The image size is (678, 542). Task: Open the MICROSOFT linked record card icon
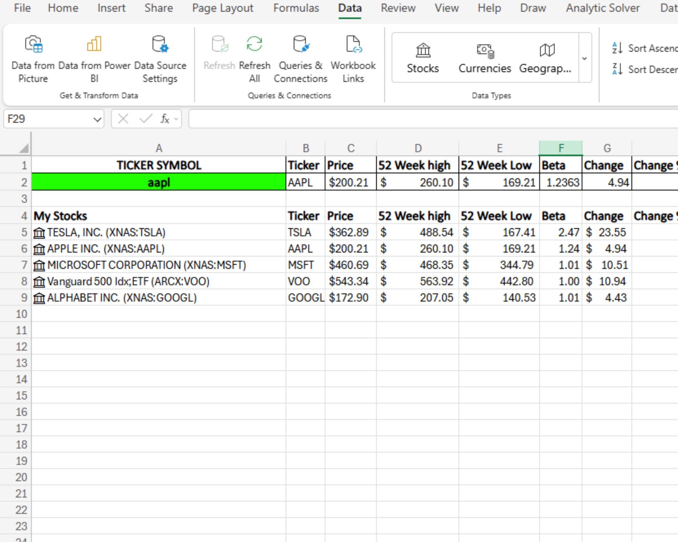[x=39, y=265]
